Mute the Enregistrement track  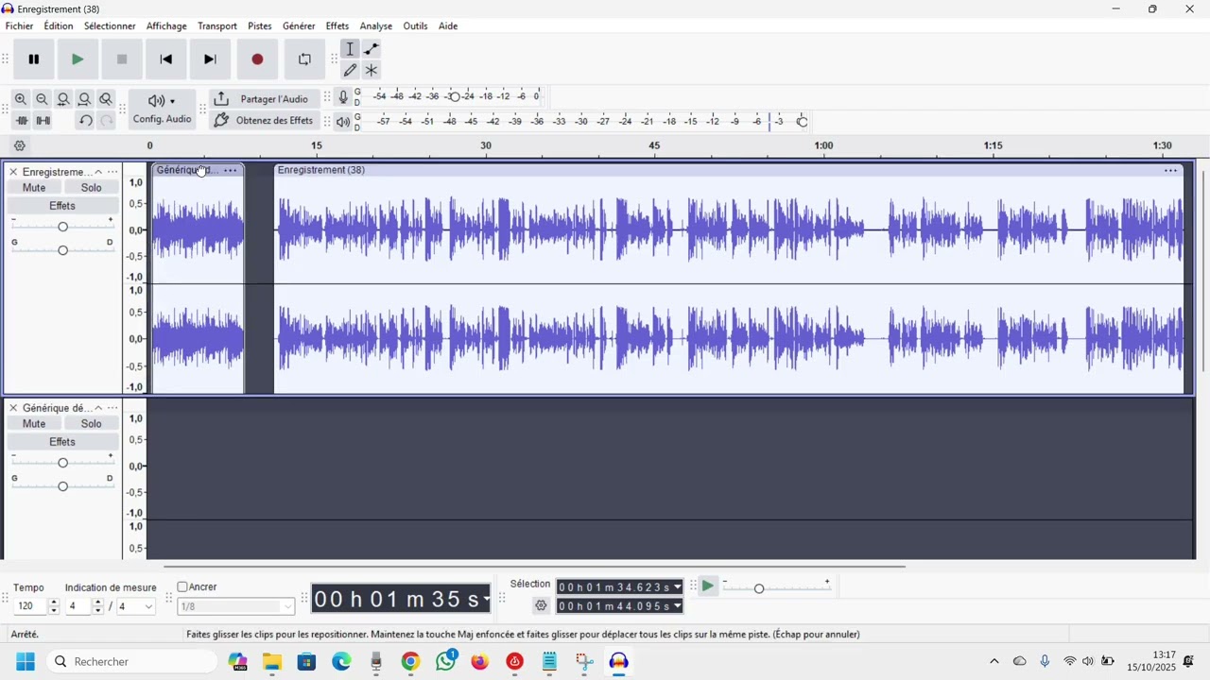pyautogui.click(x=34, y=188)
